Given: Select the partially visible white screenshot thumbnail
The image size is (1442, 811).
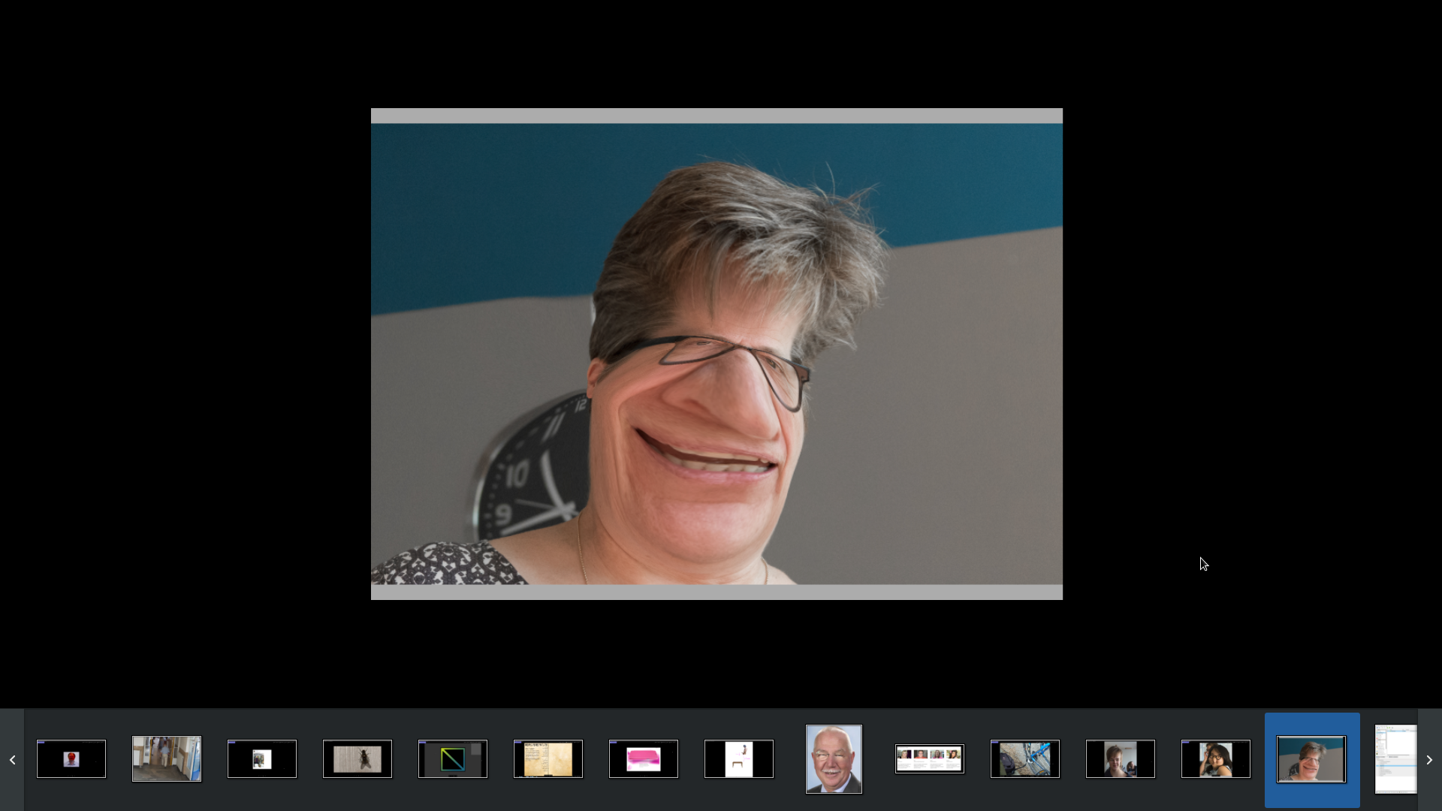Looking at the screenshot, I should click(1395, 759).
